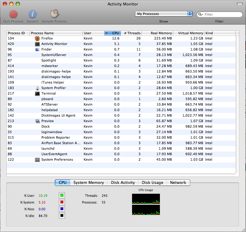The height and width of the screenshot is (232, 246).
Task: Click the Threads count 243 value
Action: pos(104,196)
